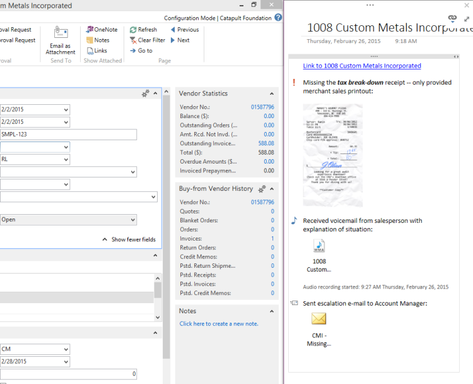This screenshot has width=473, height=384.
Task: Click Quotes count 0 in vendor history
Action: tap(272, 211)
